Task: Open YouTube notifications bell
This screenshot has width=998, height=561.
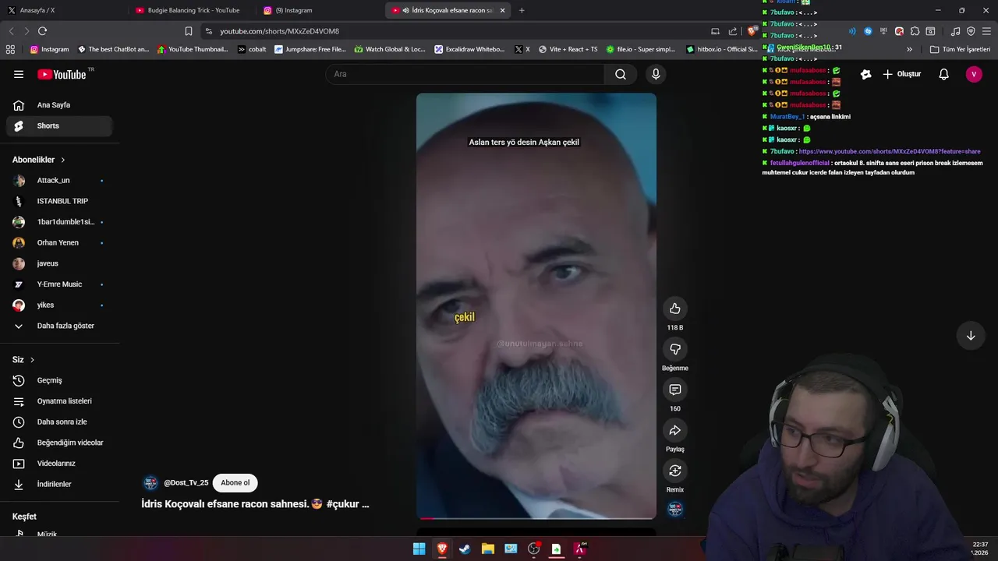Action: tap(943, 74)
